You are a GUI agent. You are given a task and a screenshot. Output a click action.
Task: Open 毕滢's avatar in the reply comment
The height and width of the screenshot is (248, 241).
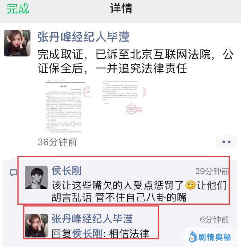point(36,226)
